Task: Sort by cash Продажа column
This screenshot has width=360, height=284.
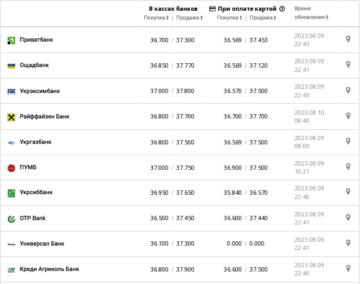Action: click(x=189, y=18)
